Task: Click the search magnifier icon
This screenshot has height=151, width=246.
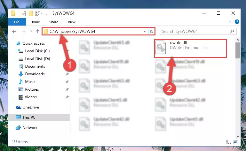Action: [x=232, y=32]
